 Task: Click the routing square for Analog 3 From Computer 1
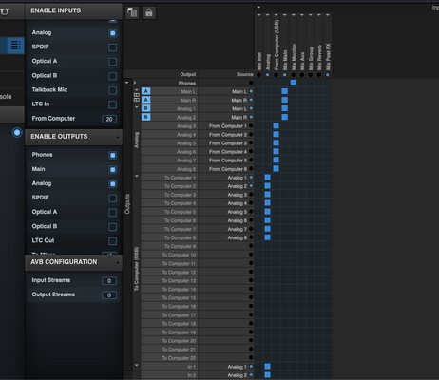(x=276, y=125)
